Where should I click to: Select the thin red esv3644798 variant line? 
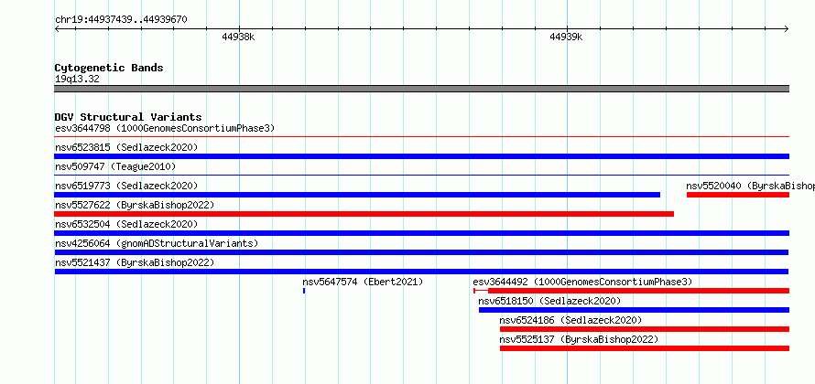[x=421, y=137]
